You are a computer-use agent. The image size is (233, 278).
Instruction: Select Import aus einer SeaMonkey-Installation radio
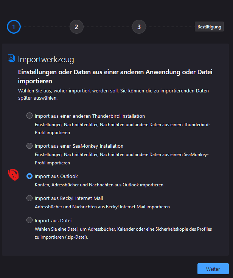[x=29, y=145]
